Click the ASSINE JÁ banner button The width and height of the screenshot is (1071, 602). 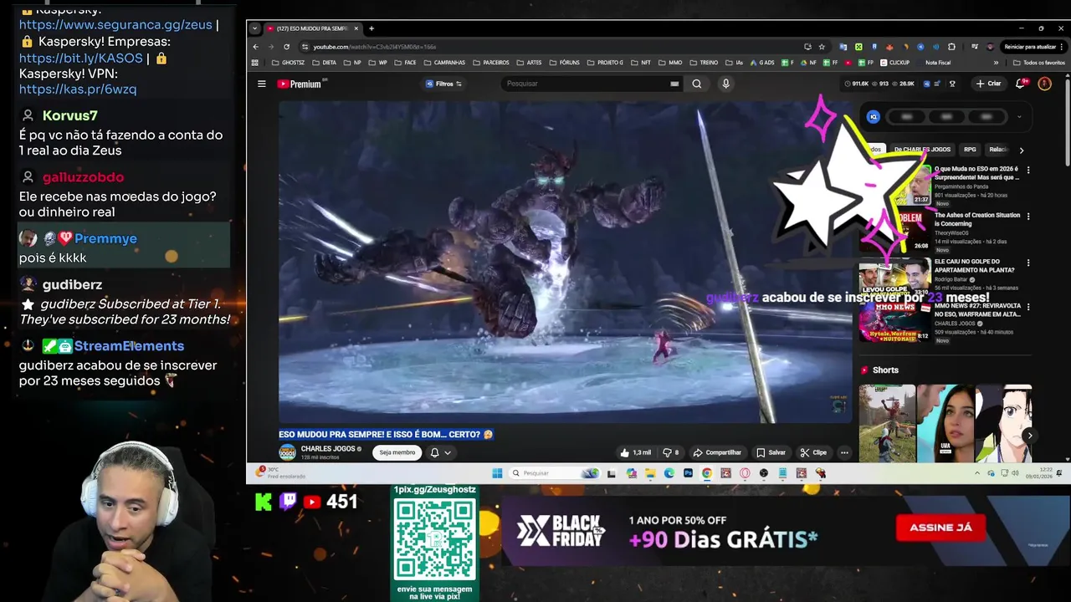point(940,528)
